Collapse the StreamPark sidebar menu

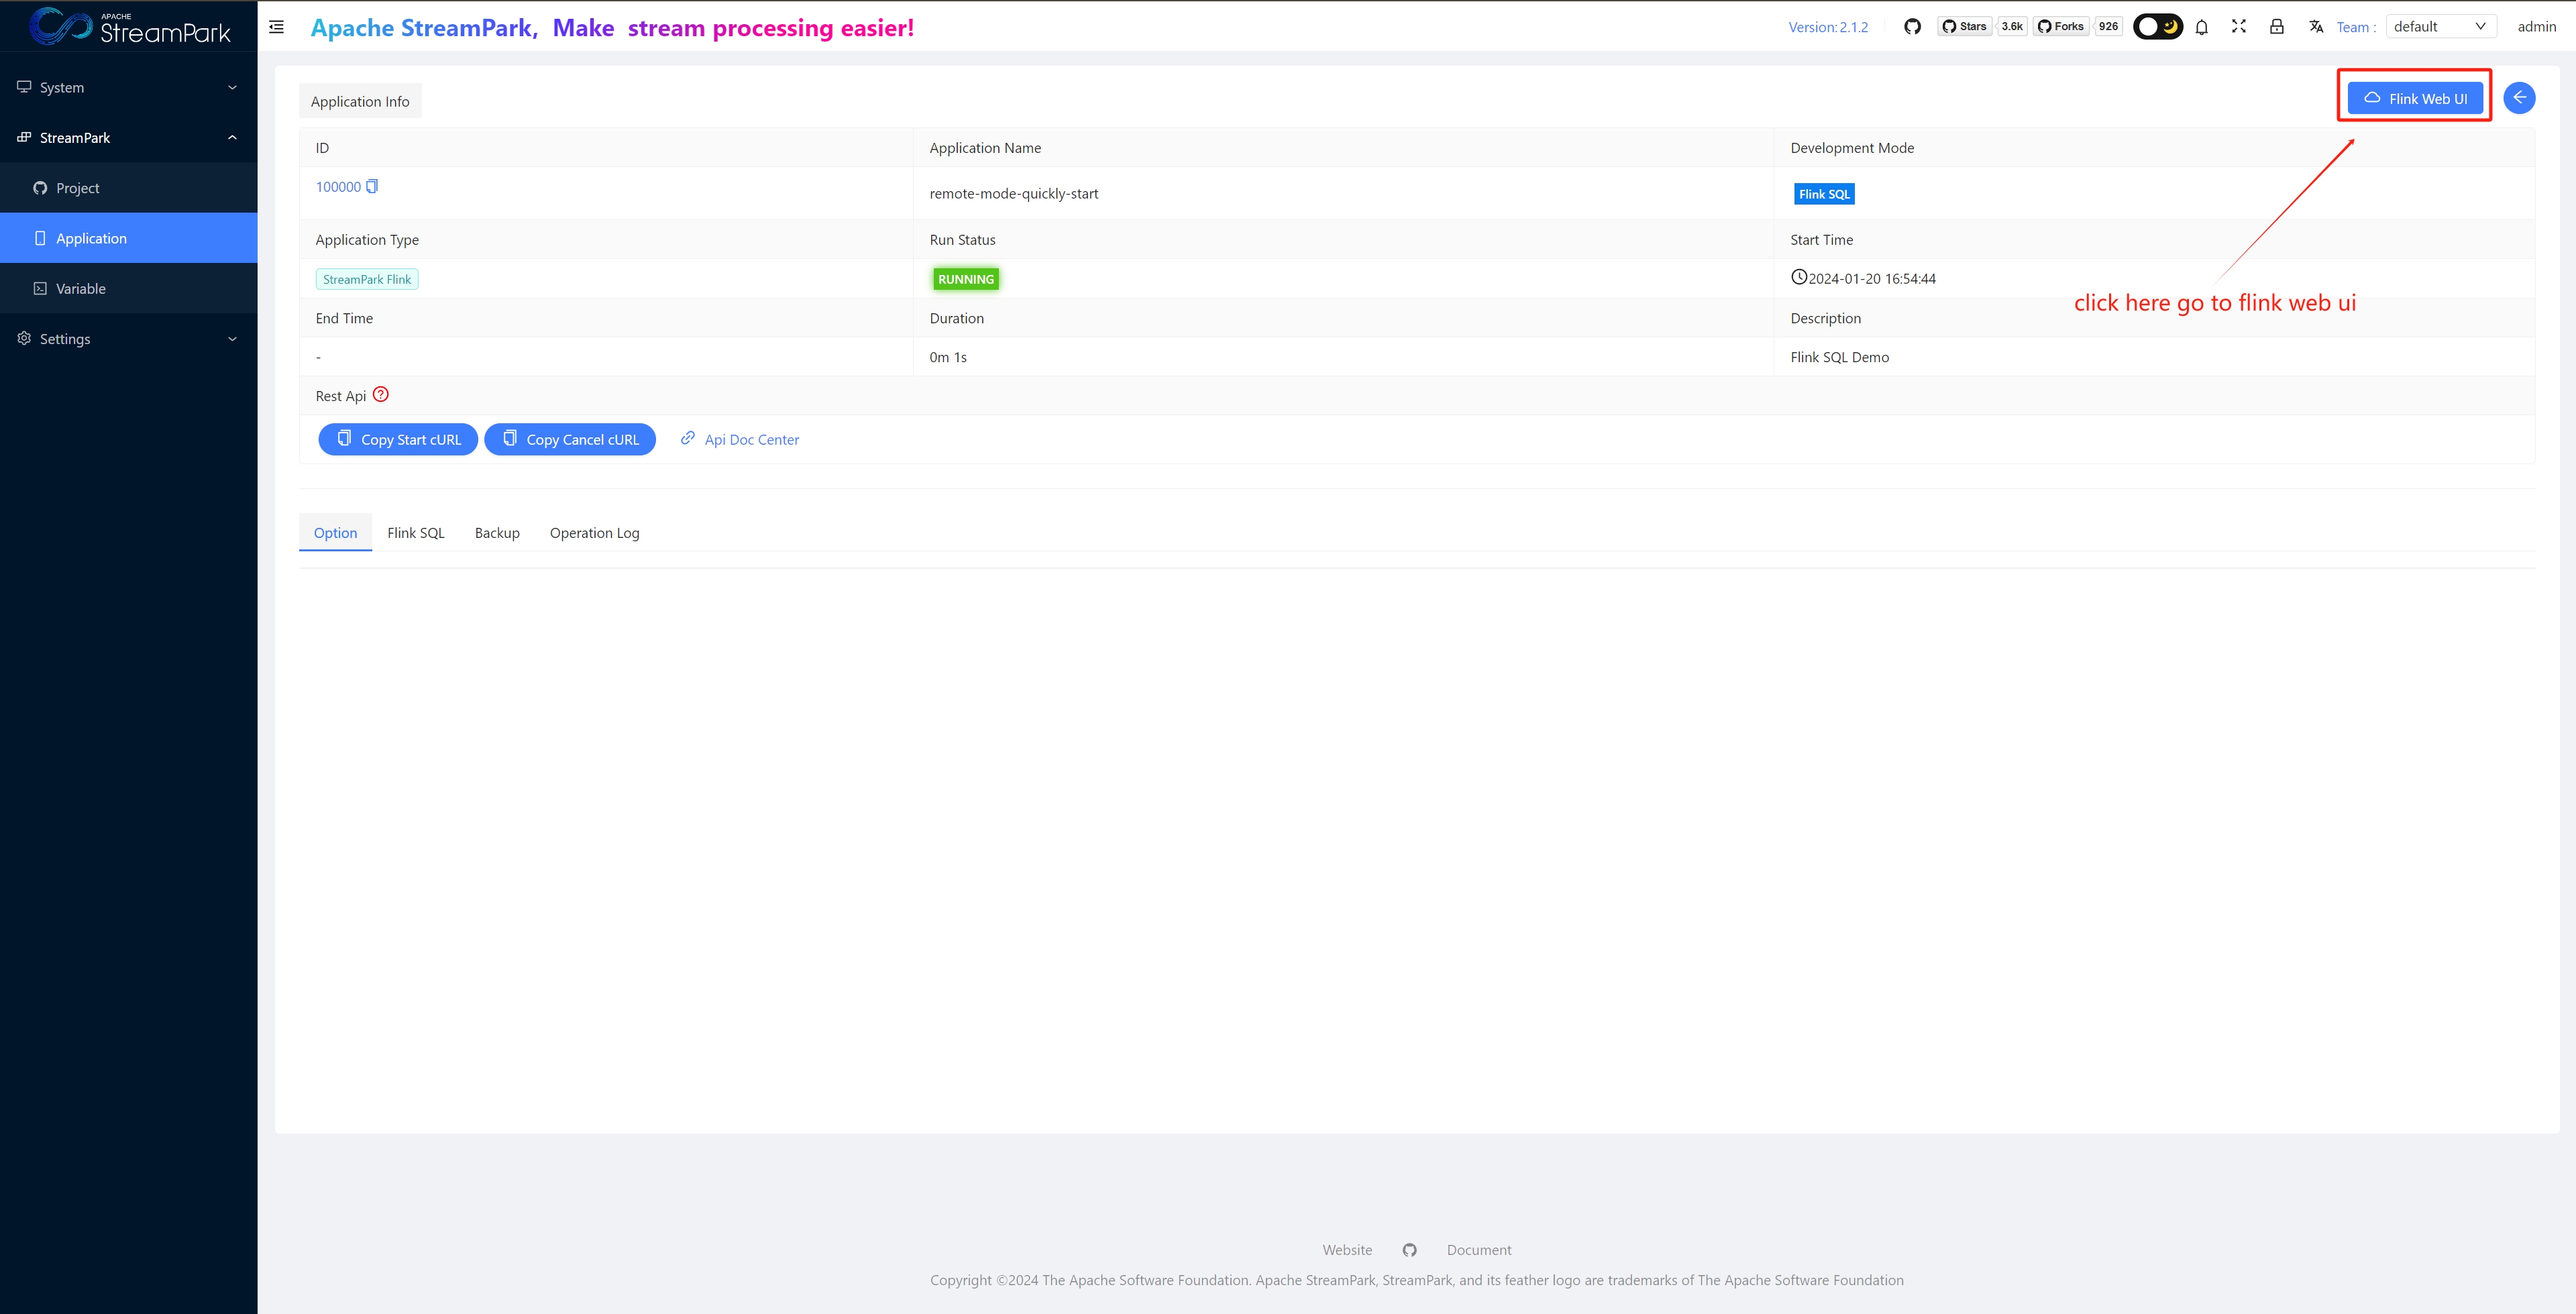tap(128, 137)
